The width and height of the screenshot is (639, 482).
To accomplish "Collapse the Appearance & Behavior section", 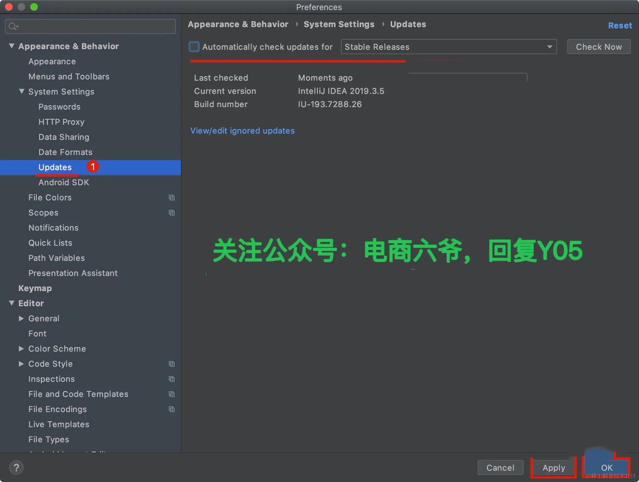I will (x=12, y=46).
